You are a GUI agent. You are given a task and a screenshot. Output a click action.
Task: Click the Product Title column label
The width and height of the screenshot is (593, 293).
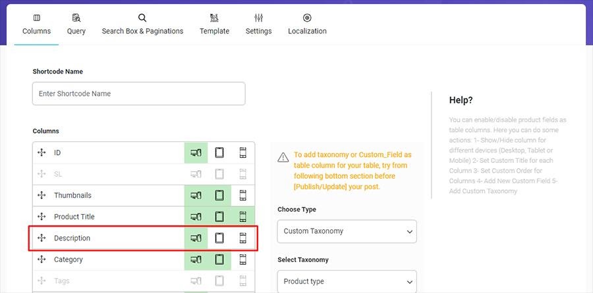point(74,217)
